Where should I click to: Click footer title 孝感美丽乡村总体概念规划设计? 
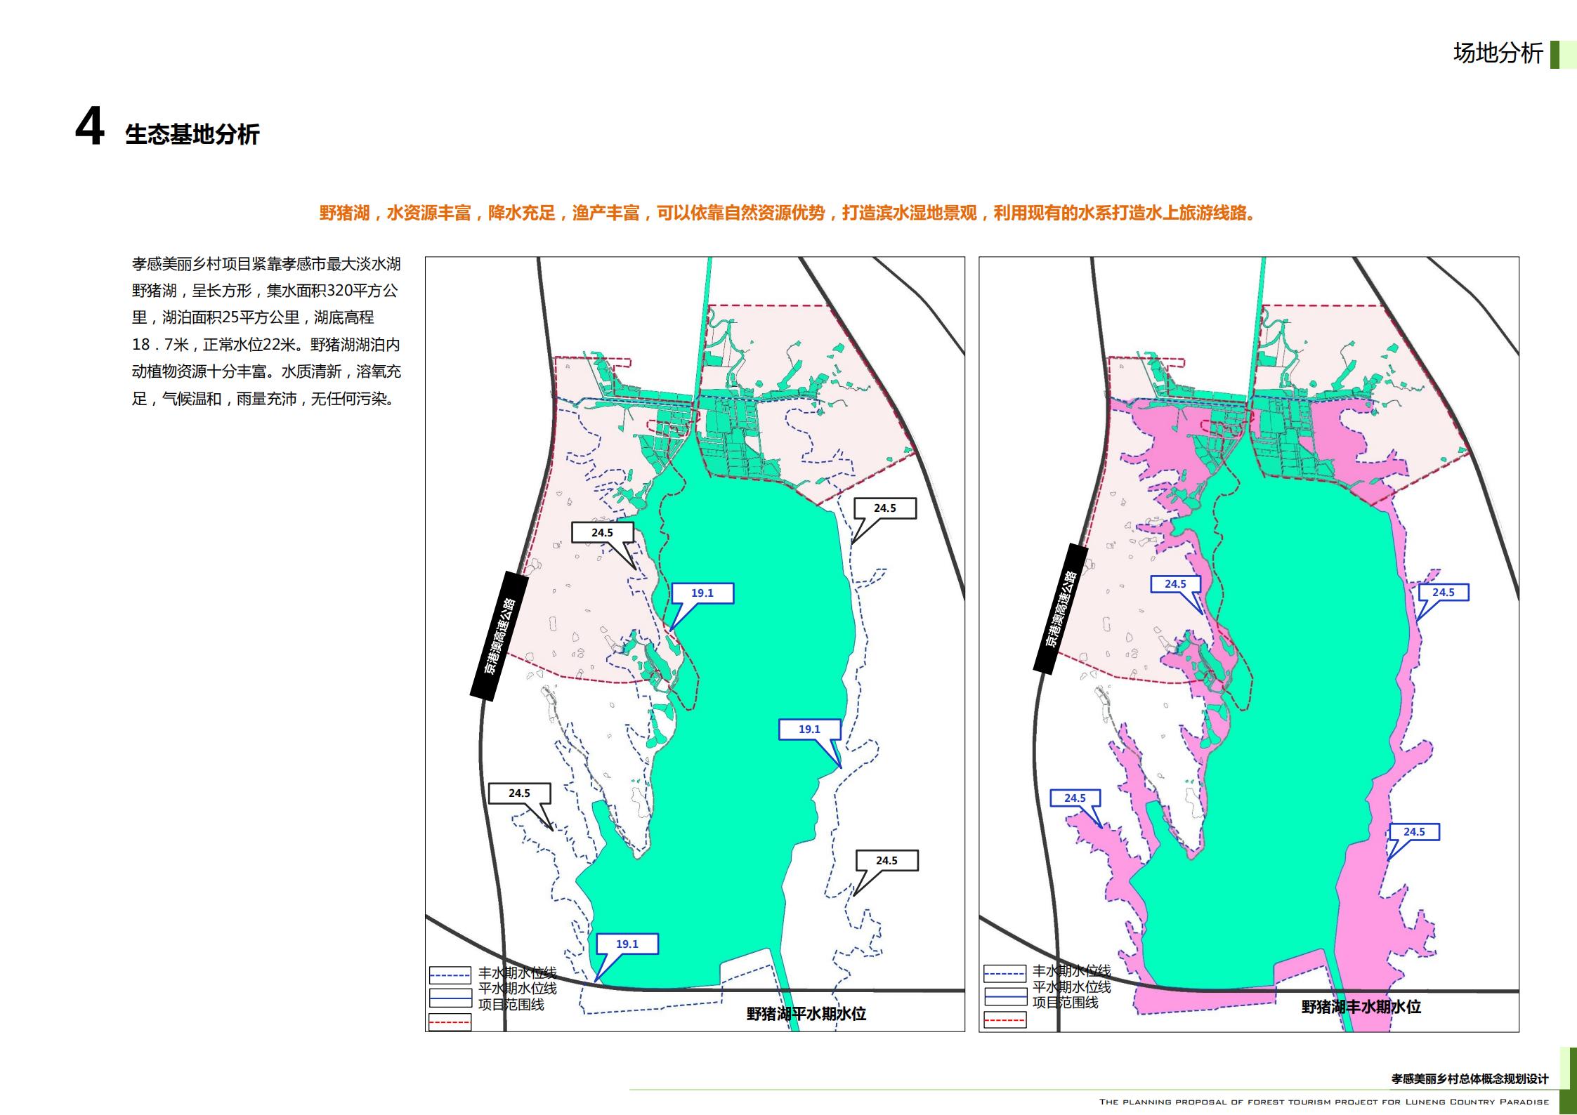[x=1470, y=1078]
